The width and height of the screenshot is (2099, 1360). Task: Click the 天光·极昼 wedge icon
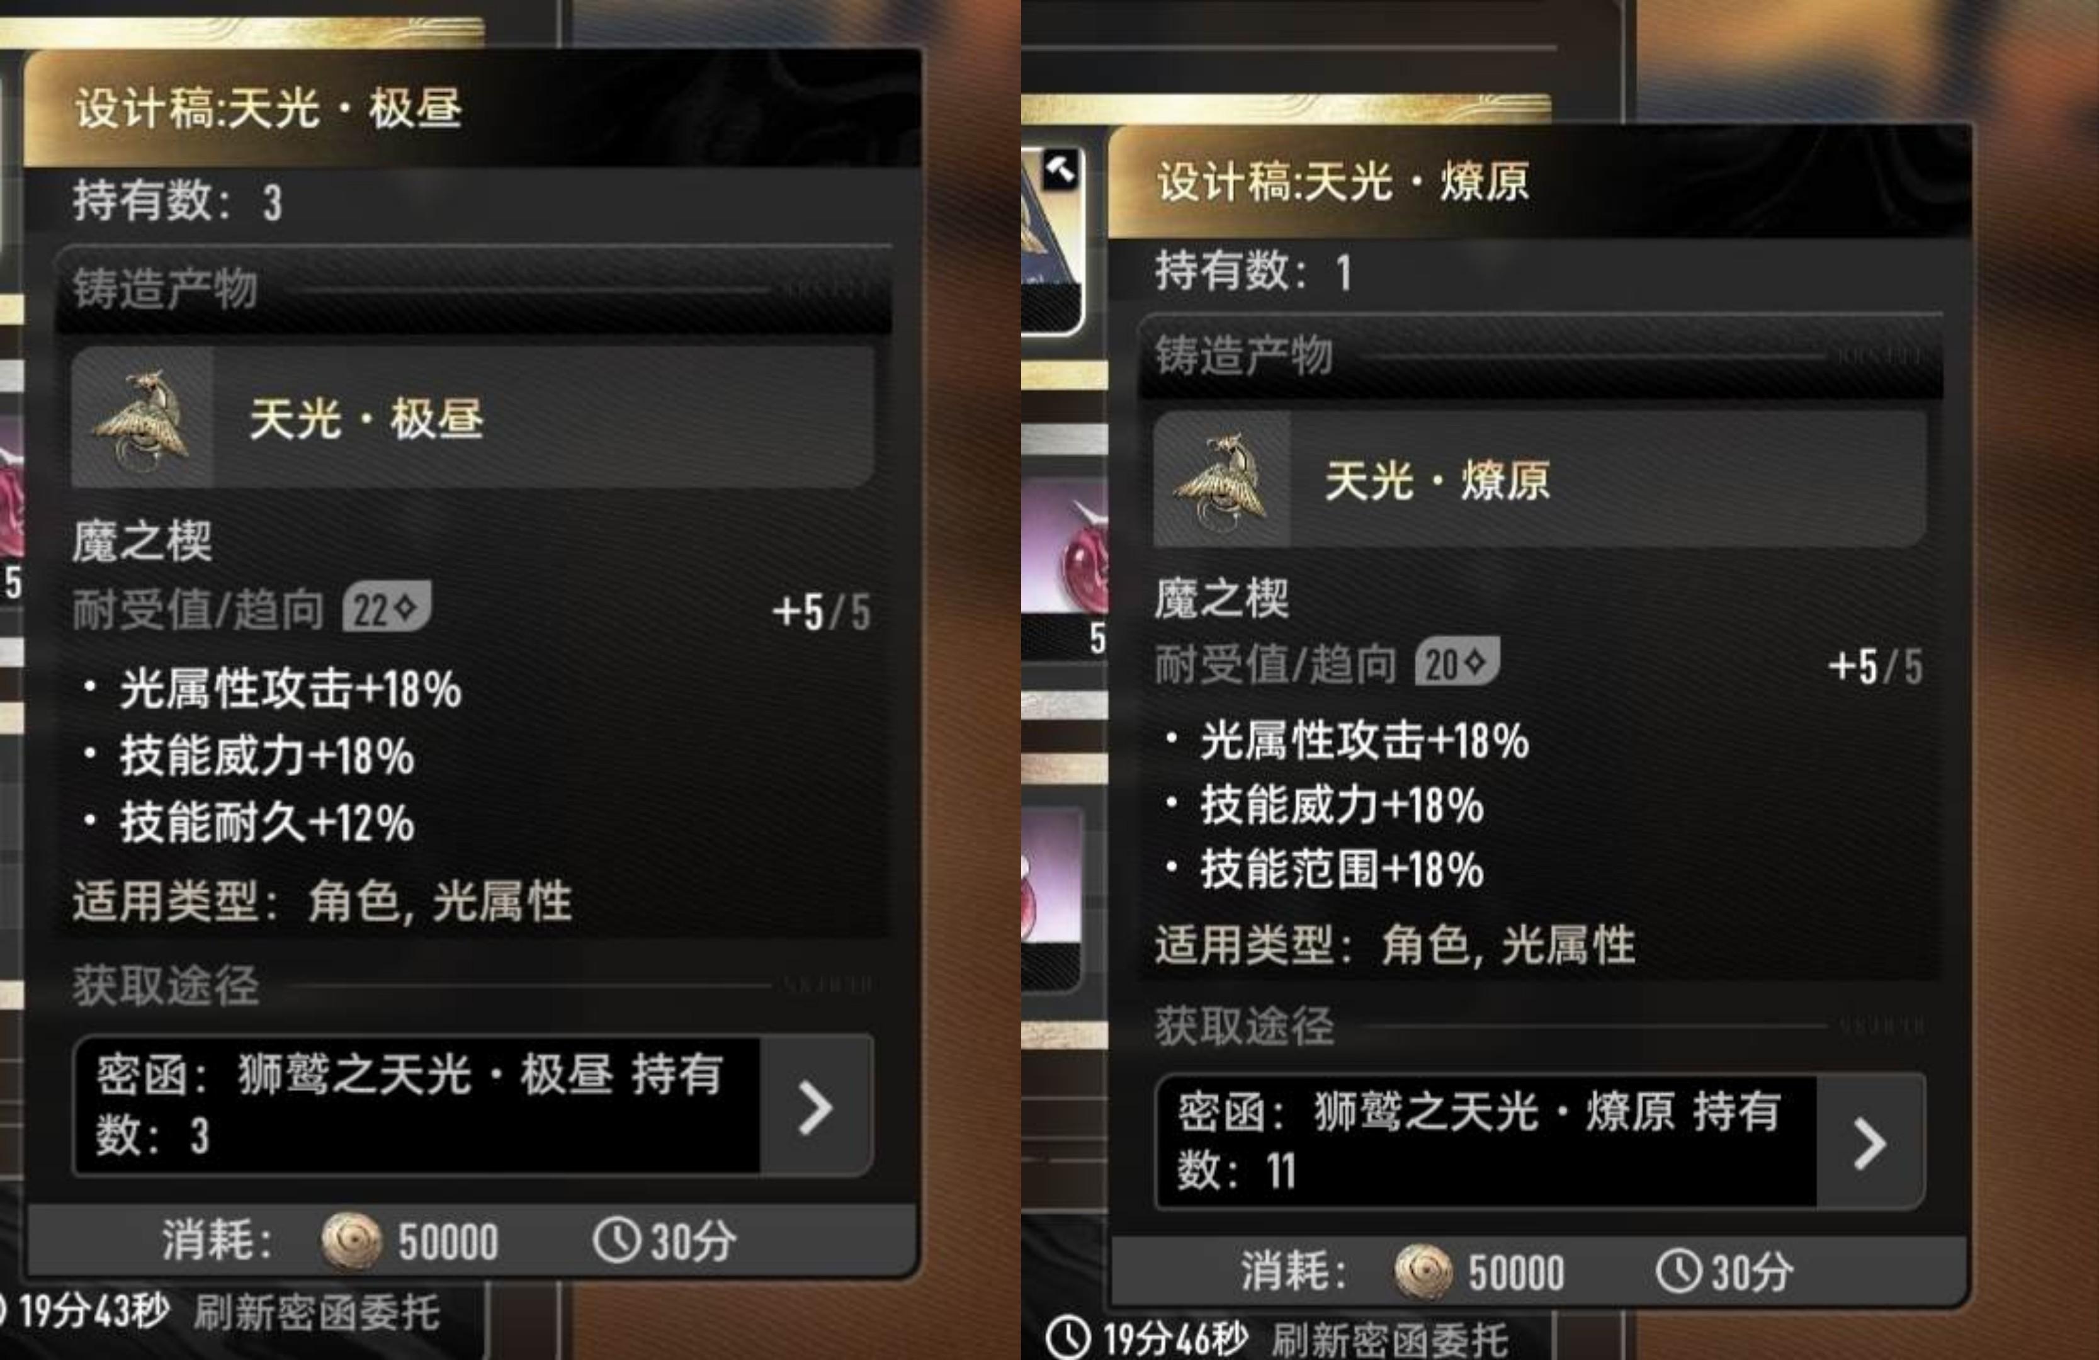tap(142, 416)
